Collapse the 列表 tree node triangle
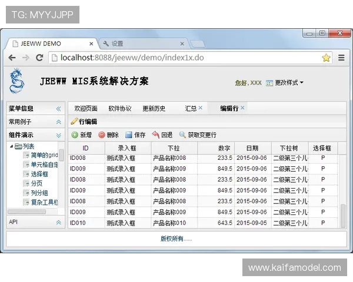 (12, 147)
